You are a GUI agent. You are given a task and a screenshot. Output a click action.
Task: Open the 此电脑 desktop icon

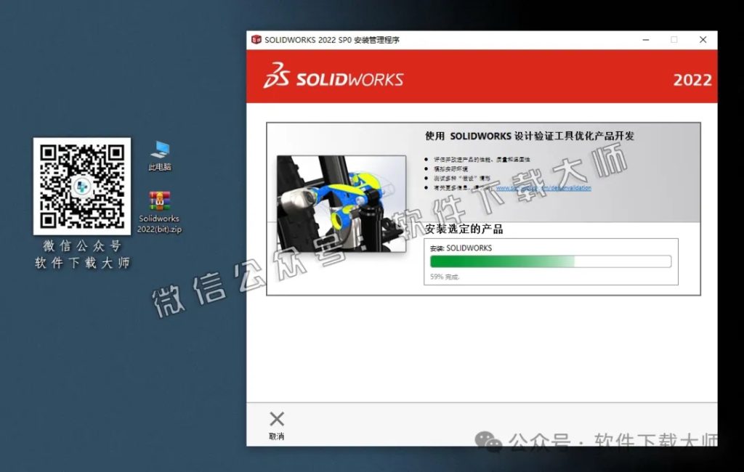point(158,155)
